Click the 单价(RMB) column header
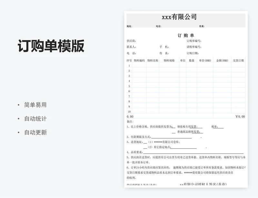 205,60
